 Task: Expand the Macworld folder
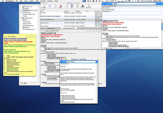click(x=22, y=18)
